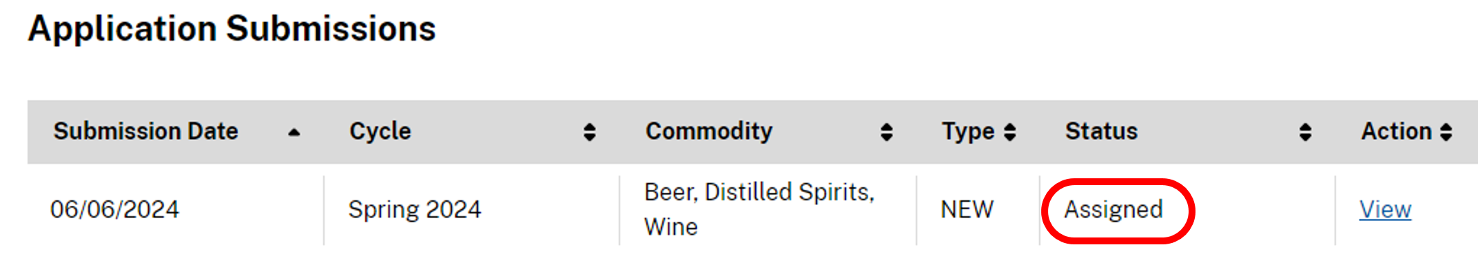Click the Application Submissions heading
The height and width of the screenshot is (254, 1478).
(x=232, y=29)
